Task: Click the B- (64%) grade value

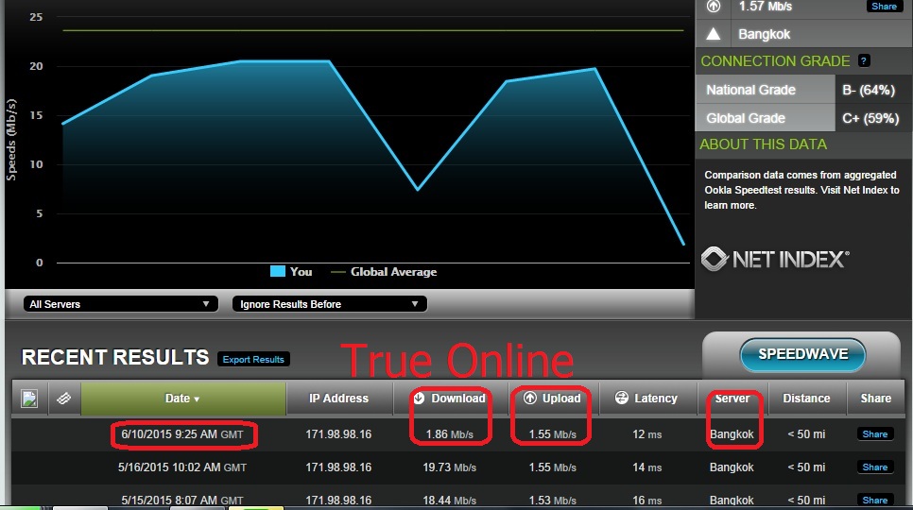Action: pyautogui.click(x=869, y=90)
